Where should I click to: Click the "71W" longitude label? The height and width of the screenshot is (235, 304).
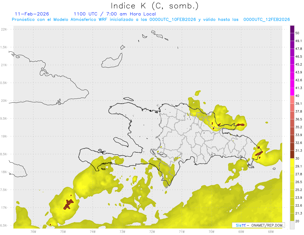pyautogui.click(x=182, y=231)
